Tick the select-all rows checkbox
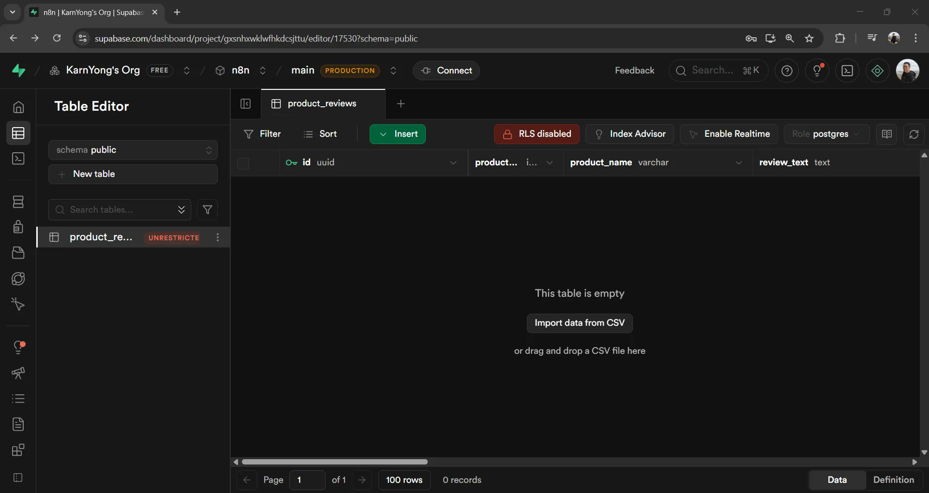929x493 pixels. tap(243, 163)
